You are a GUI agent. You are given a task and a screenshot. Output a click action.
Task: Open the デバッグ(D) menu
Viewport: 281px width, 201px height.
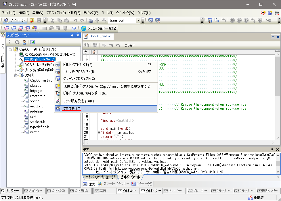coord(91,13)
